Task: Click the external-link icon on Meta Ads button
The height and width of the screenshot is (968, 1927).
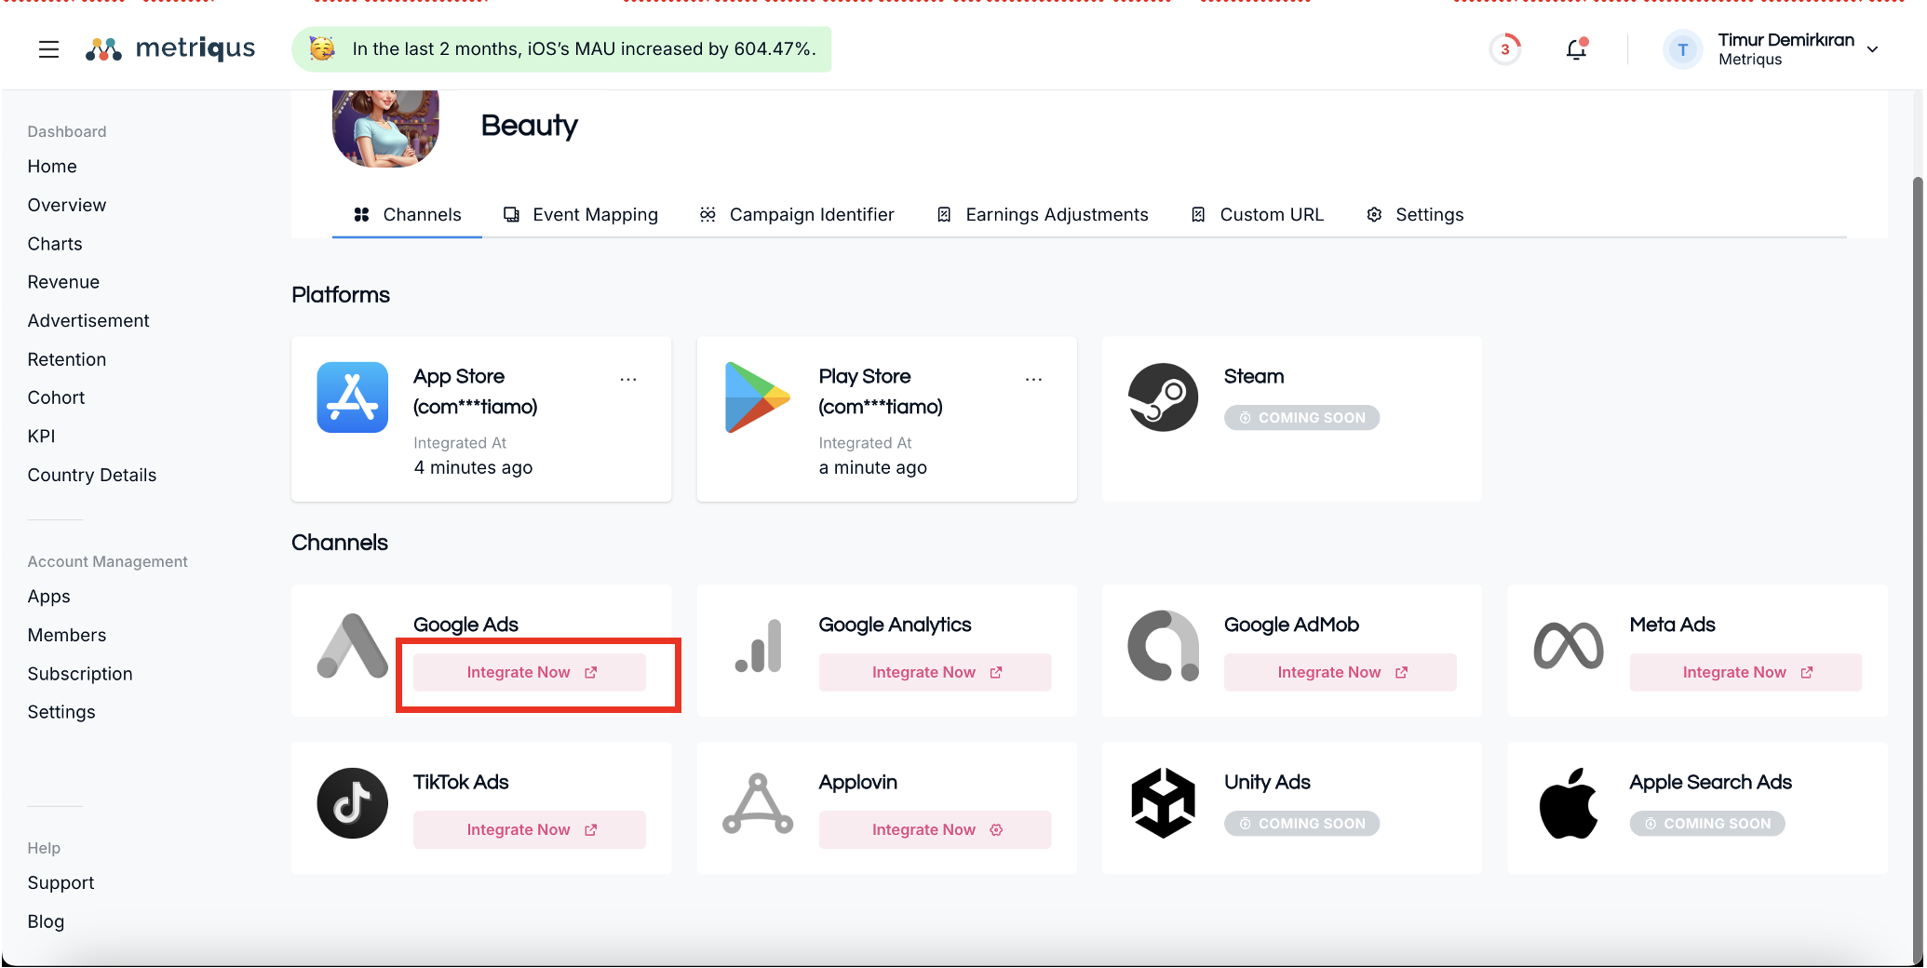Action: [x=1807, y=672]
